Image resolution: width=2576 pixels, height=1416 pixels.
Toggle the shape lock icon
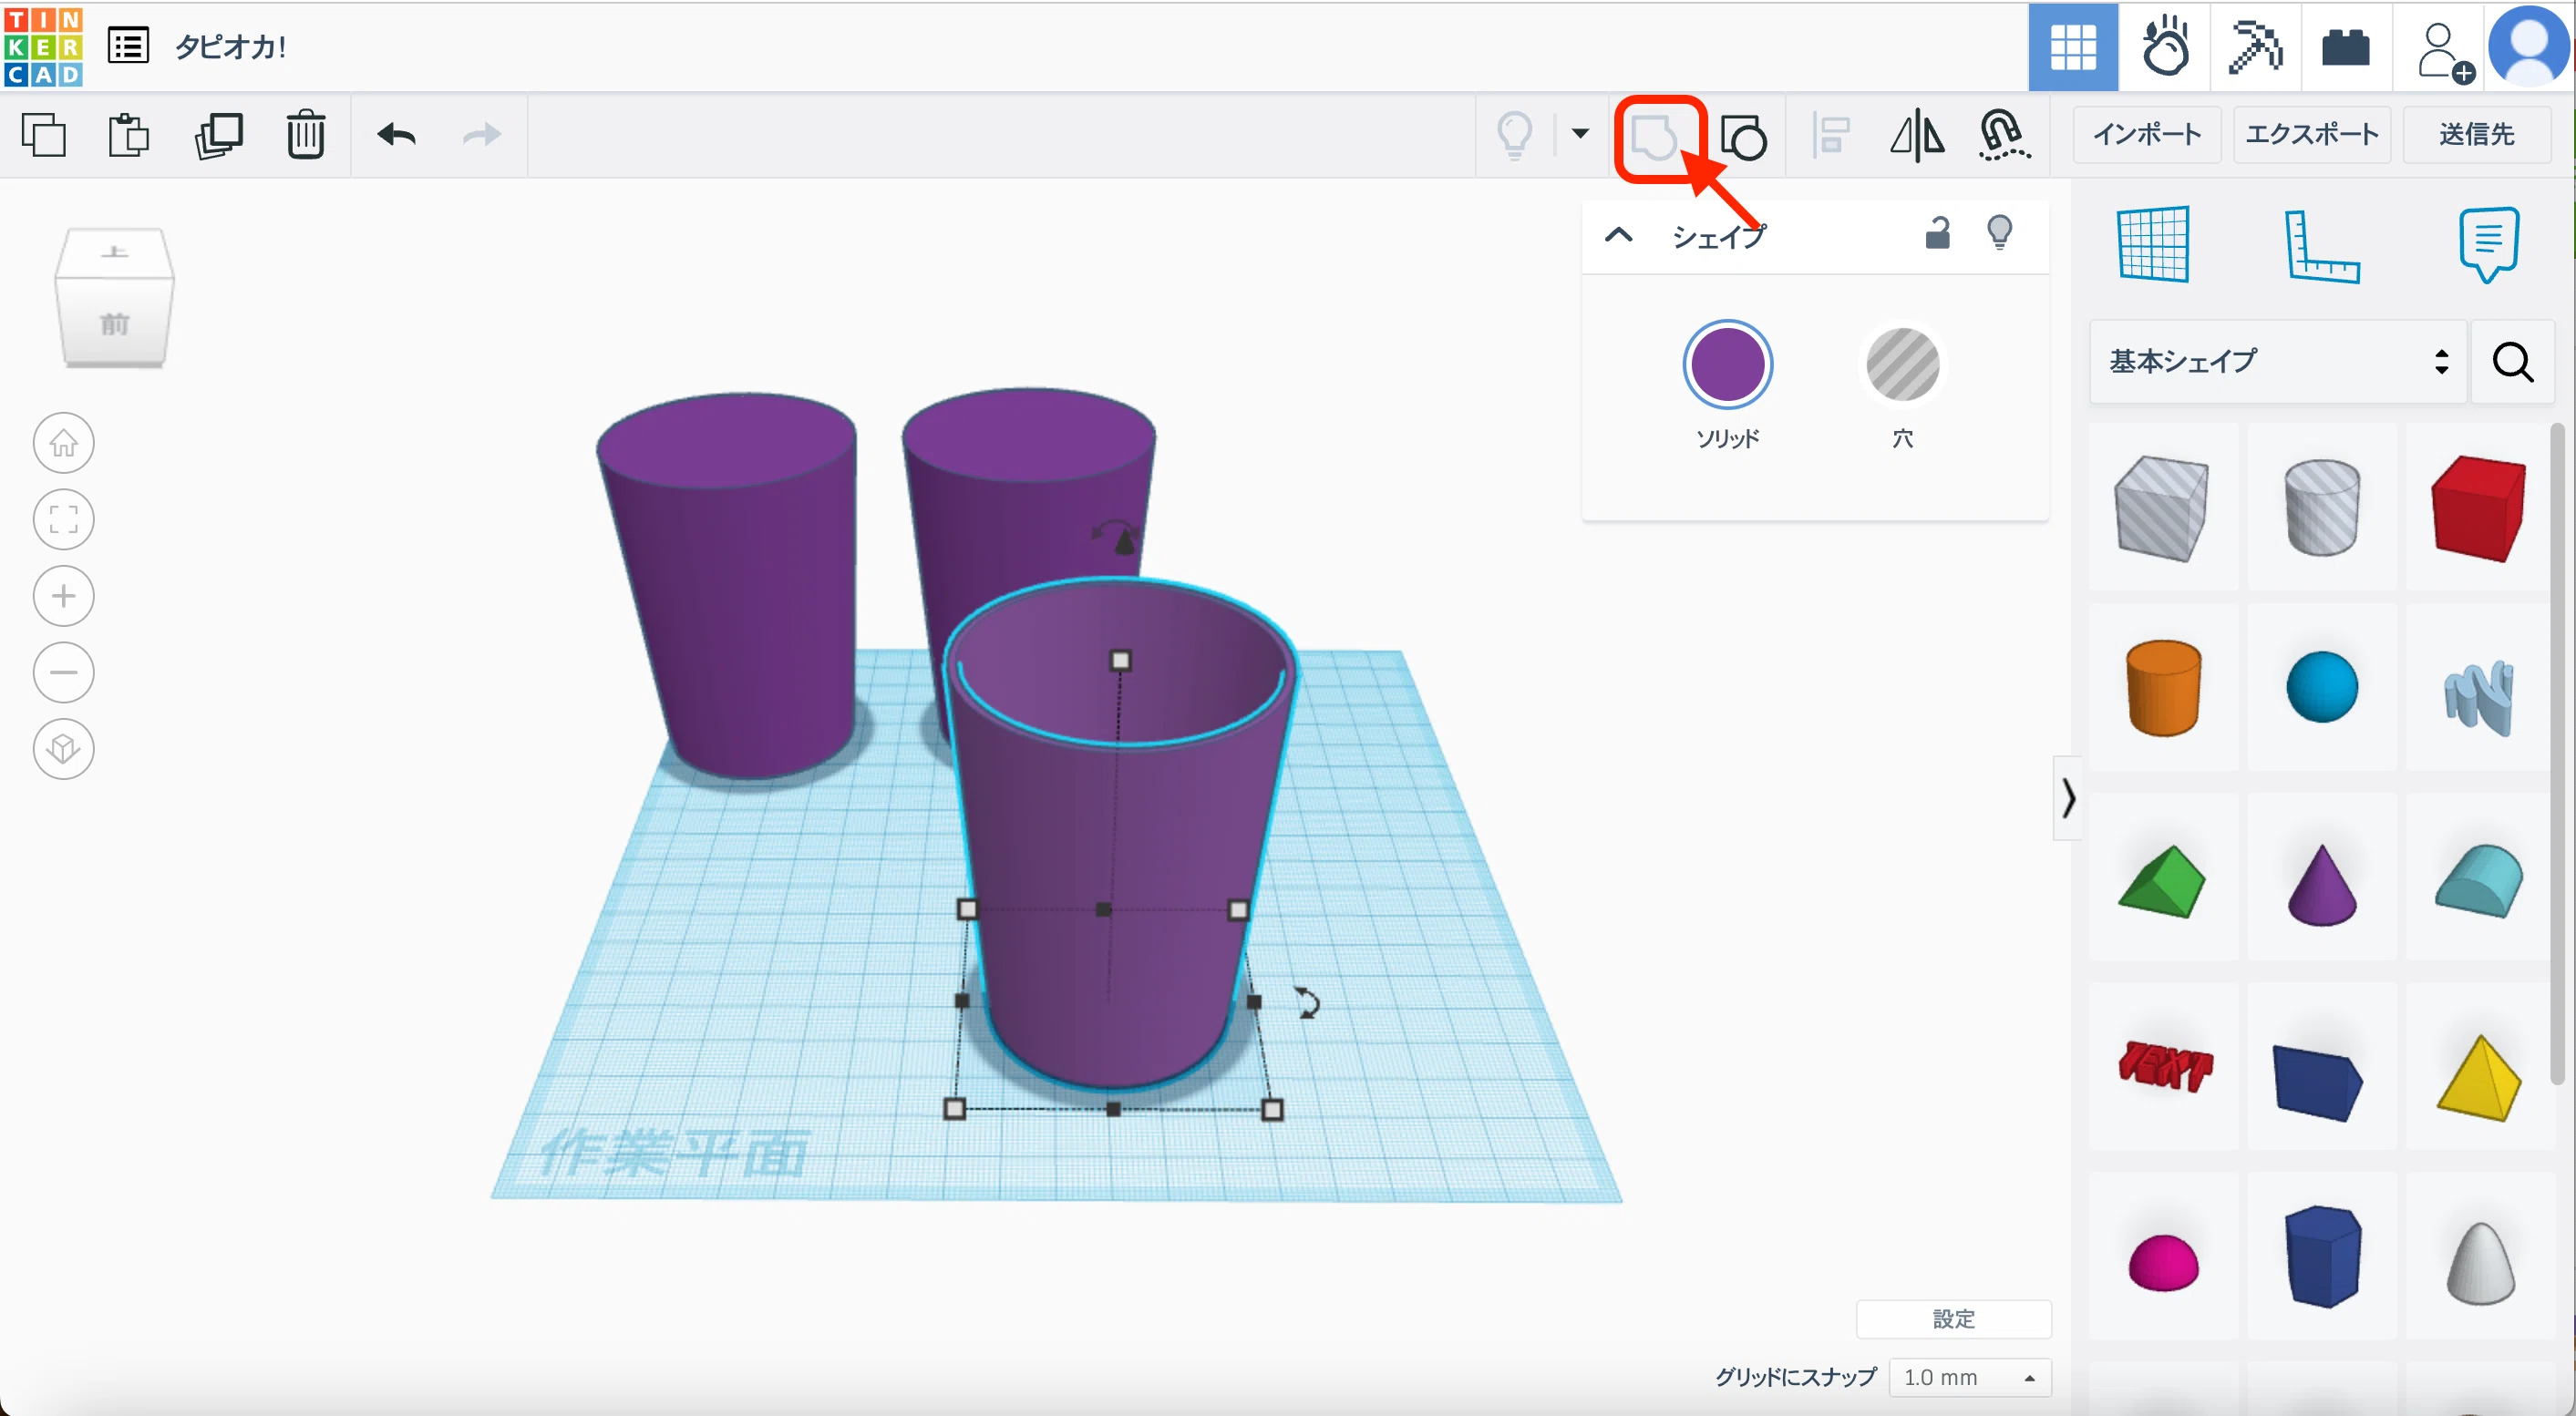click(1937, 231)
